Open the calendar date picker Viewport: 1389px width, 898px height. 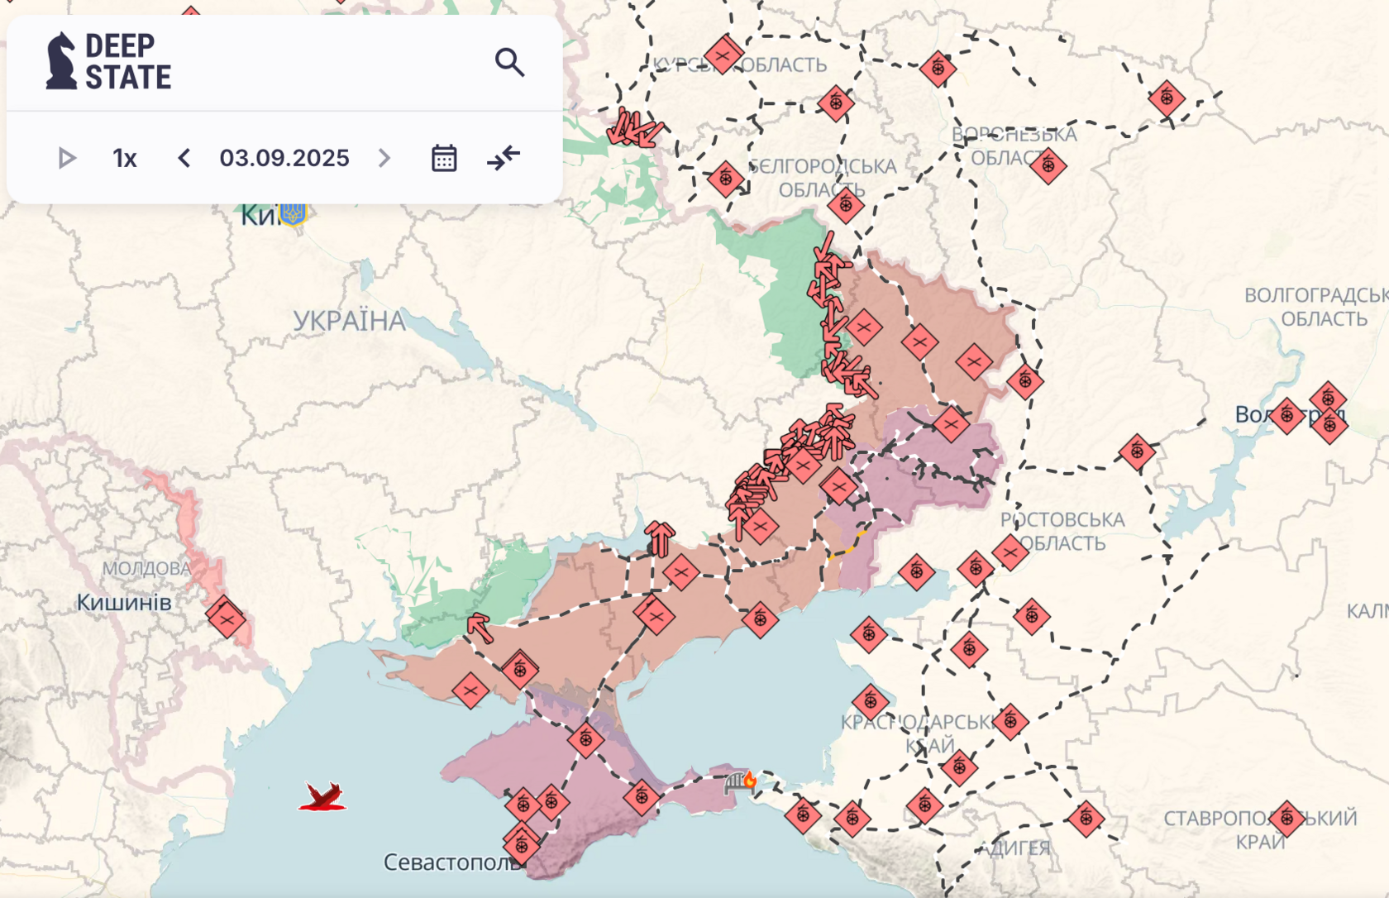pyautogui.click(x=444, y=158)
